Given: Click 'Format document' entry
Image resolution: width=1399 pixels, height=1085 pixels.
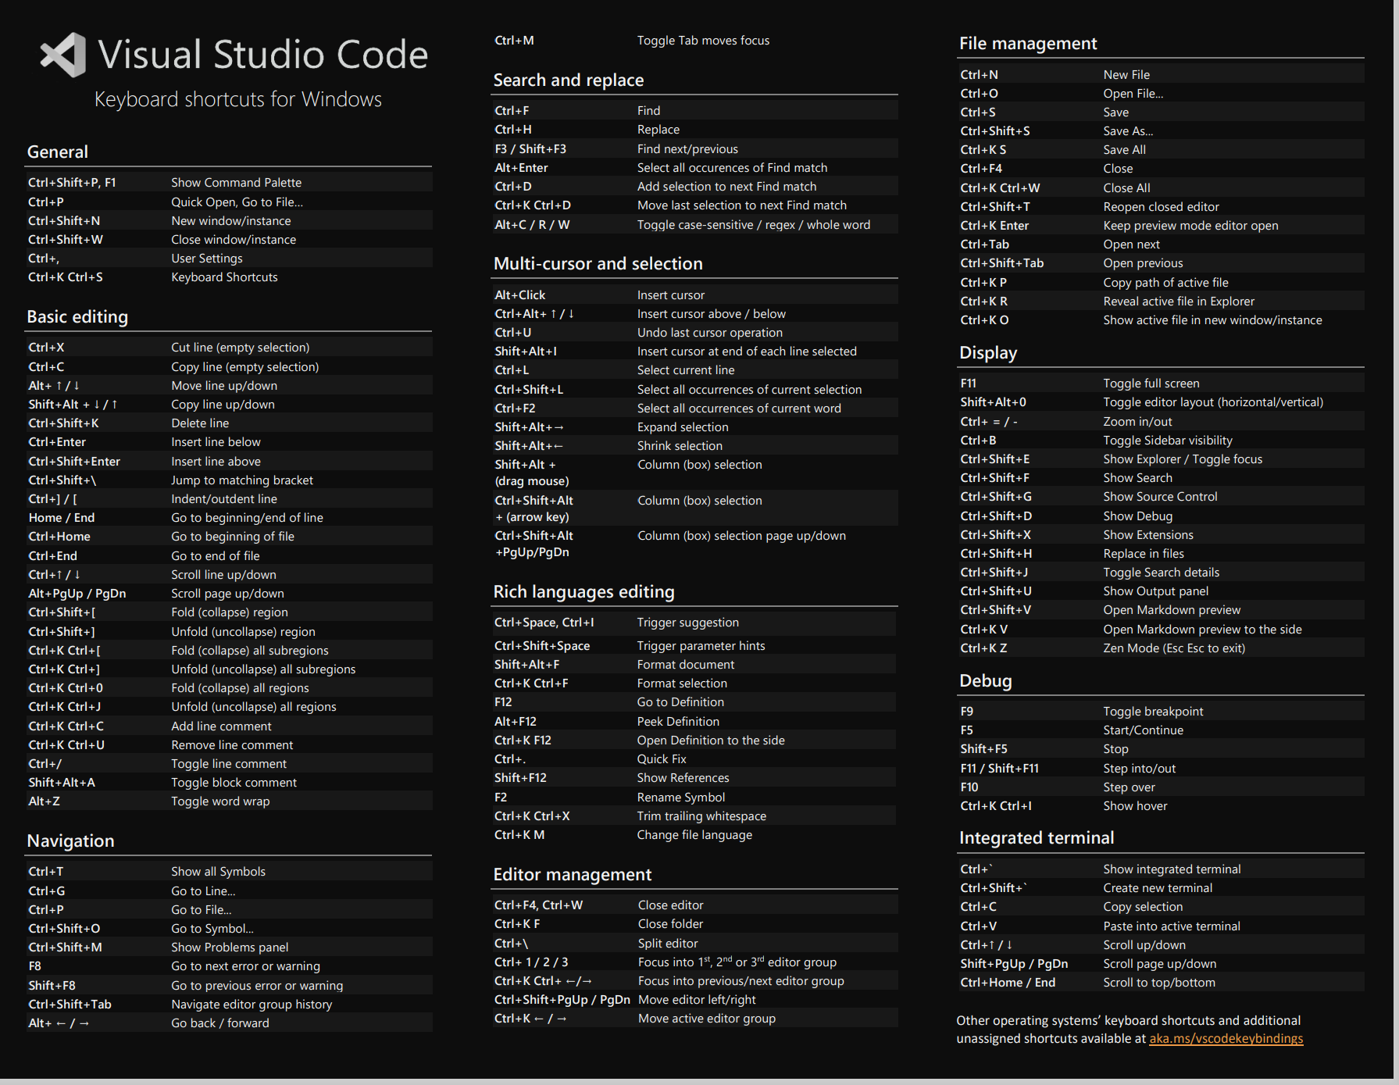Looking at the screenshot, I should click(686, 665).
